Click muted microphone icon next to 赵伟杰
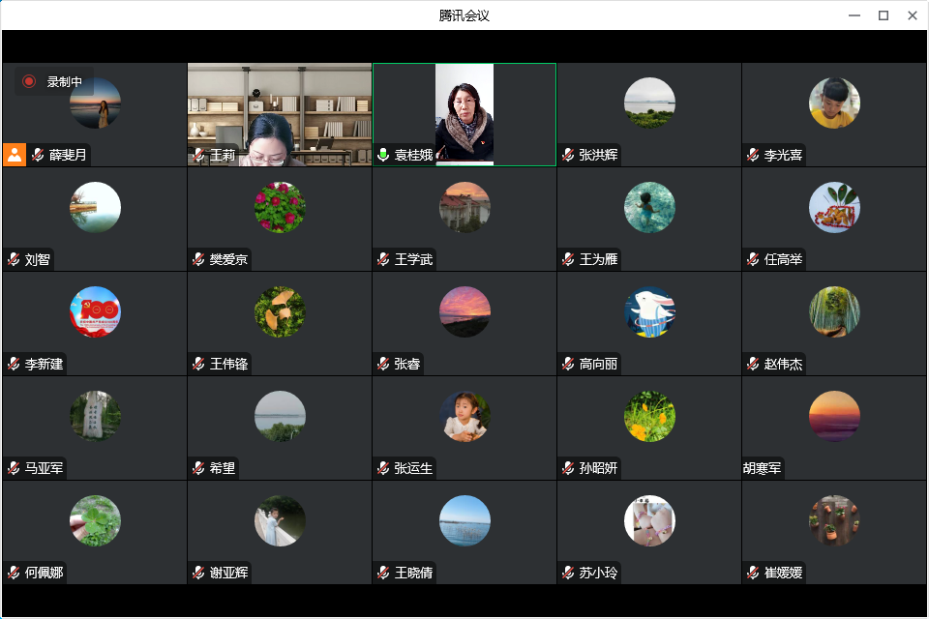Screen dimensions: 929x619 tap(753, 364)
